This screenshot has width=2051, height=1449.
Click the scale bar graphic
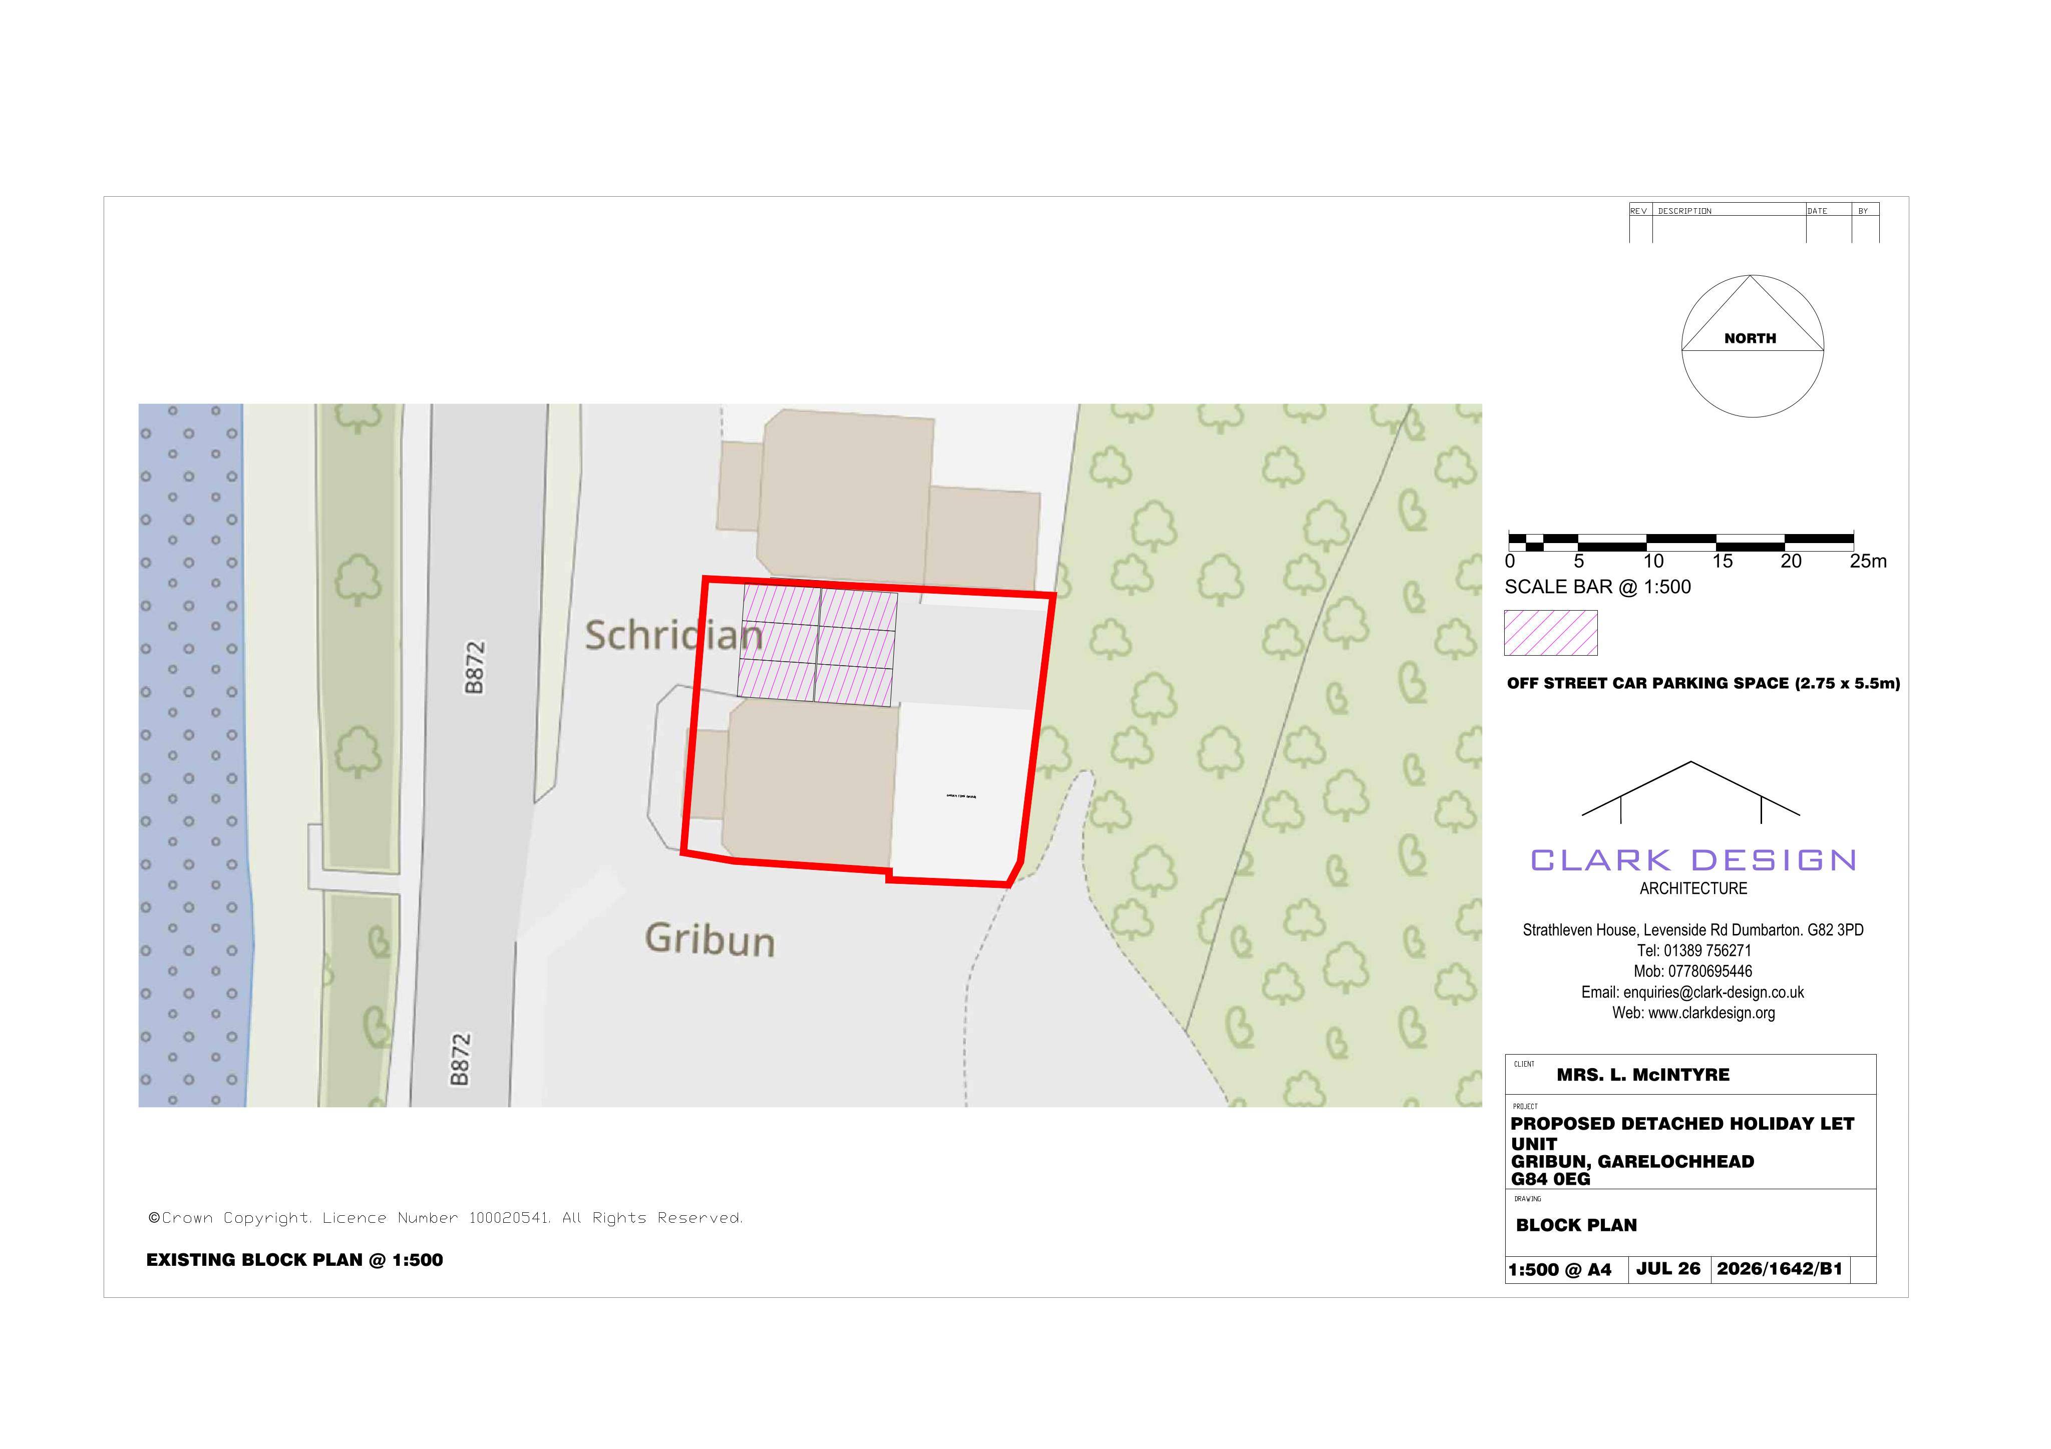tap(1681, 541)
